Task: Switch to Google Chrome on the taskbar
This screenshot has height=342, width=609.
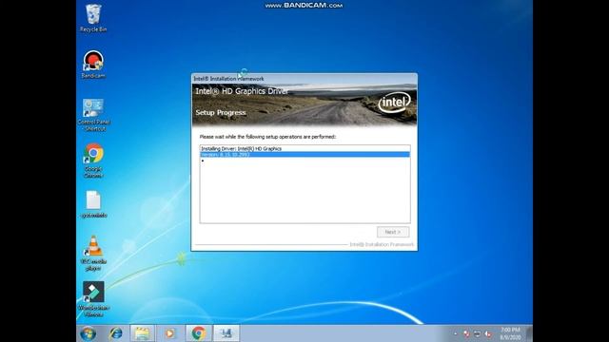Action: [x=199, y=333]
